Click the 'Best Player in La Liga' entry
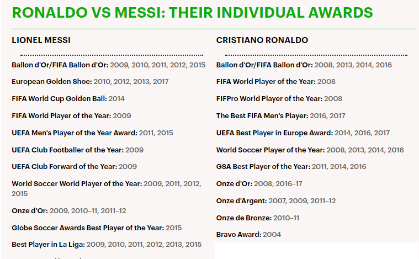The width and height of the screenshot is (419, 259). pyautogui.click(x=48, y=244)
